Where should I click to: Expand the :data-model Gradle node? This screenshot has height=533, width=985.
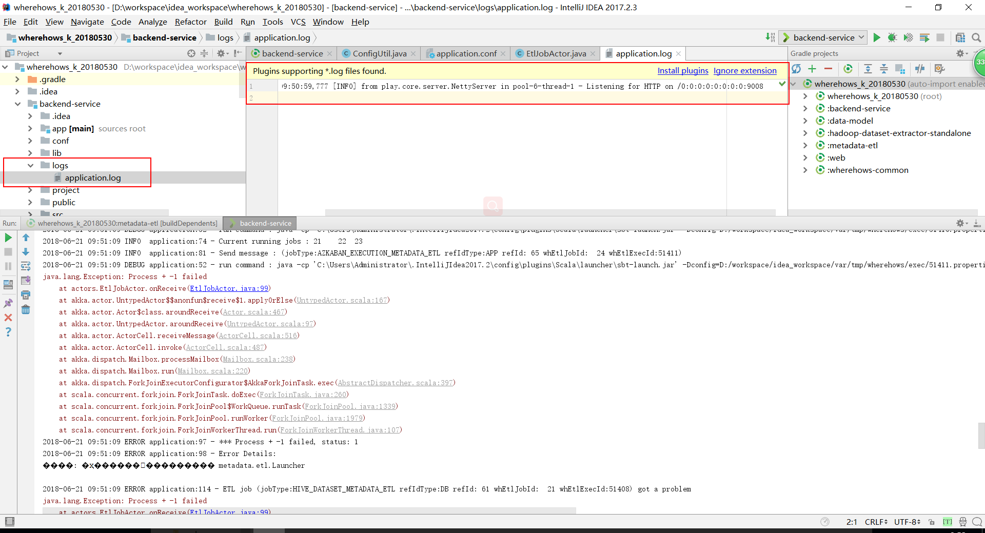point(805,121)
